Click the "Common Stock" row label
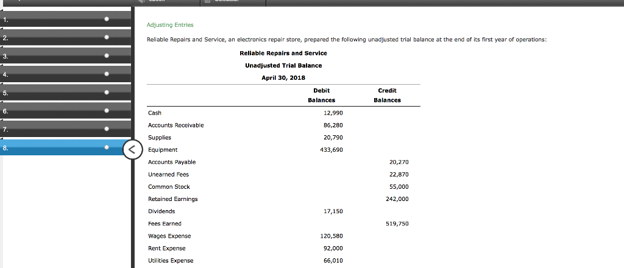The image size is (624, 268). (169, 187)
